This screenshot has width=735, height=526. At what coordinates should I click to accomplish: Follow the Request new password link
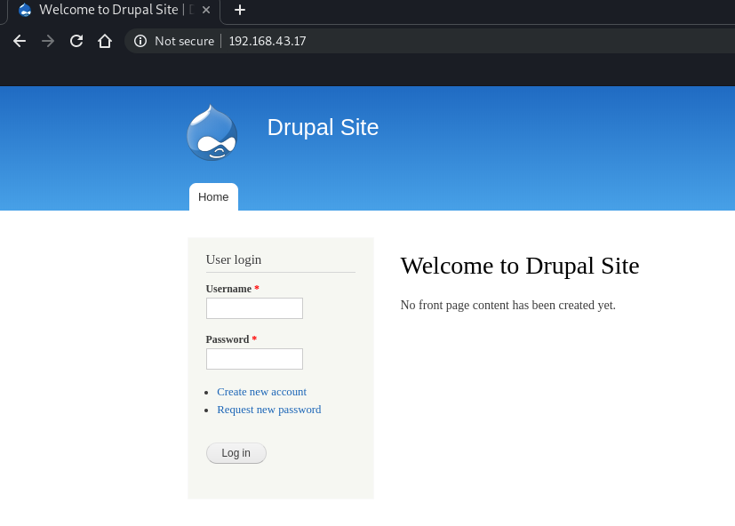click(269, 410)
